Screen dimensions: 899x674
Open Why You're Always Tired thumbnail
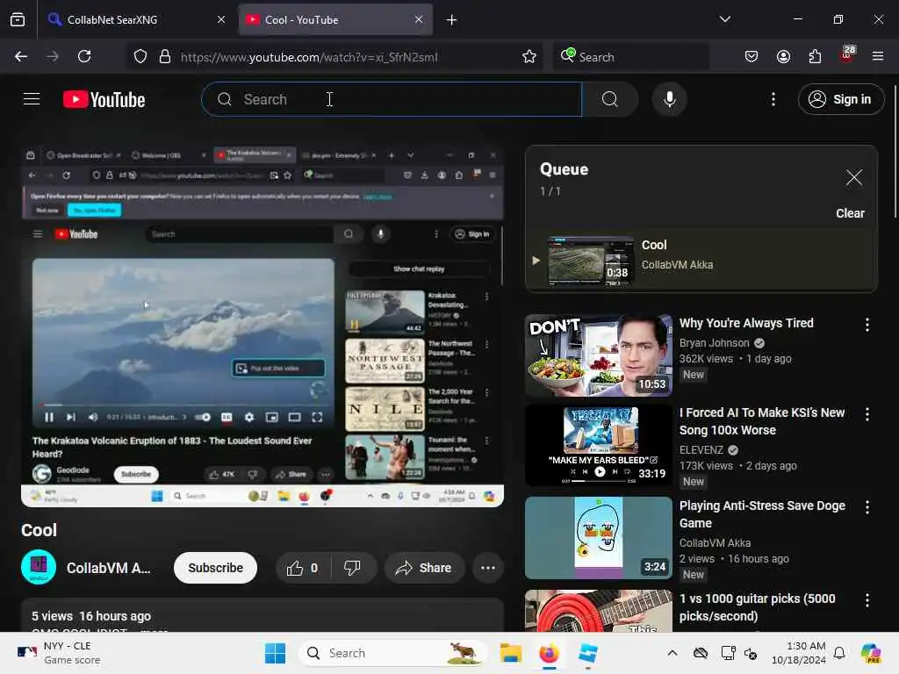tap(599, 355)
